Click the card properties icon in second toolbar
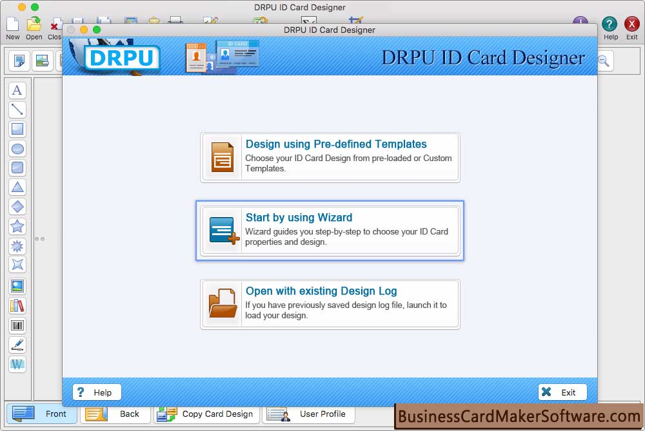Viewport: 645px width, 431px height. pos(19,61)
